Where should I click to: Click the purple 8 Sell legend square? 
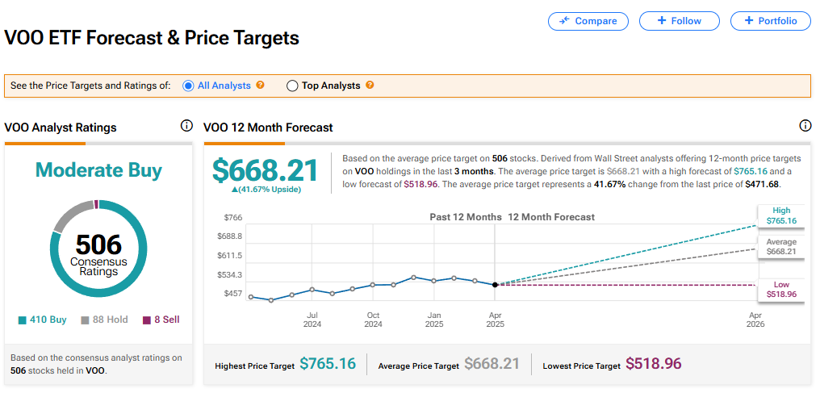147,320
